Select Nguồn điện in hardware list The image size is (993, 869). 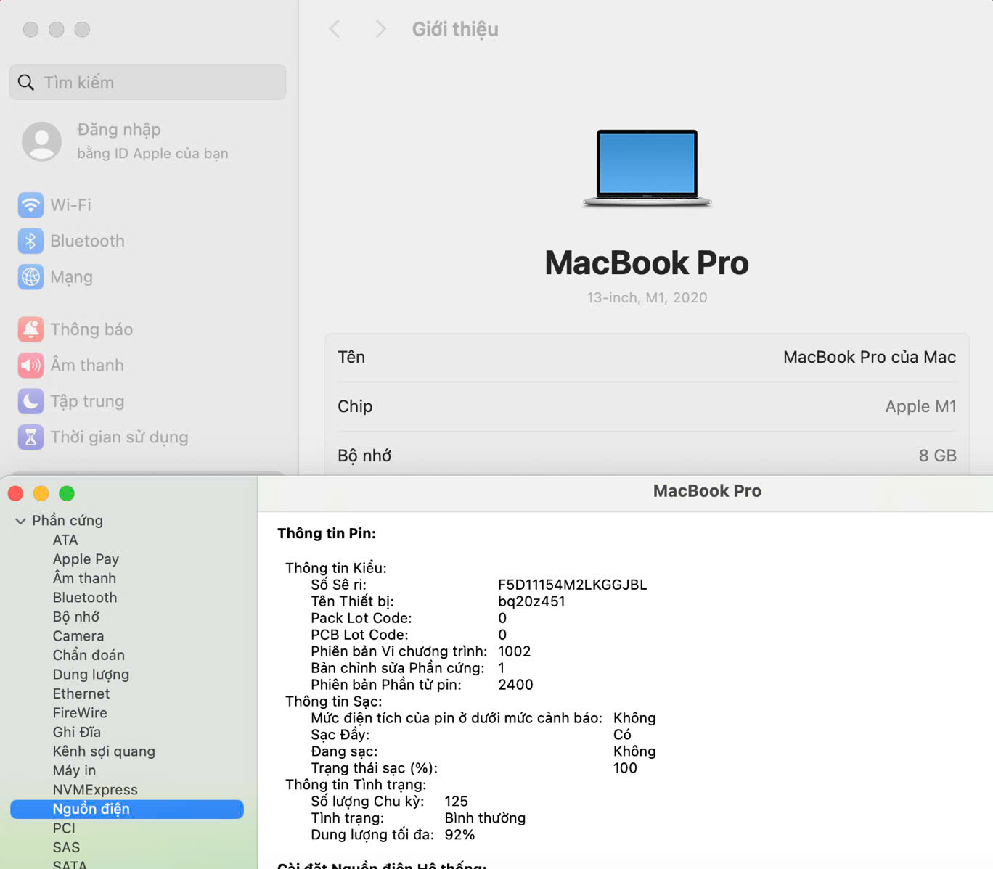point(91,809)
